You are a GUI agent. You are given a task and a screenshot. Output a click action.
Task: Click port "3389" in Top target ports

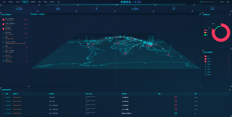[209, 69]
